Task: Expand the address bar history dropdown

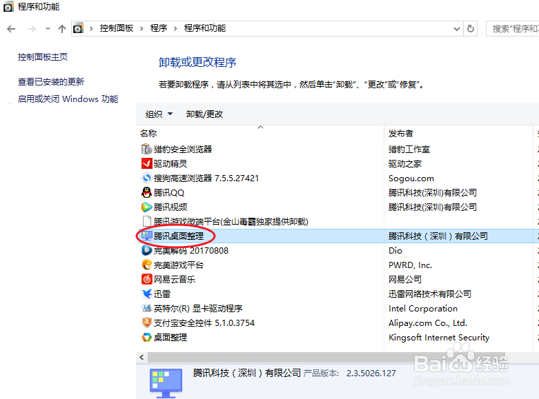Action: pyautogui.click(x=456, y=29)
